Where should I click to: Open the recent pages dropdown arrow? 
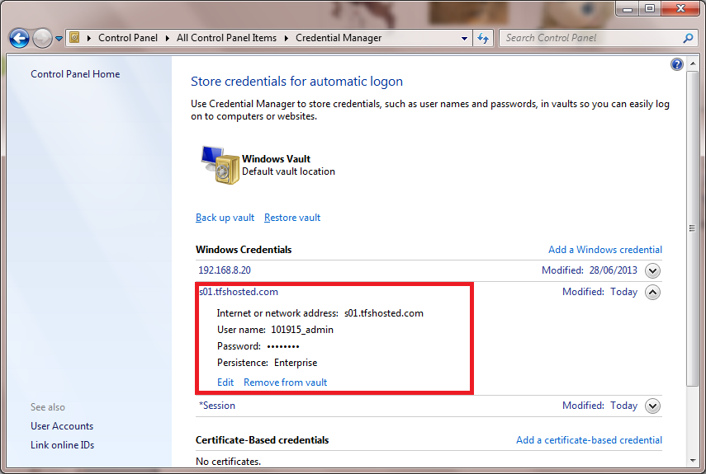click(59, 39)
